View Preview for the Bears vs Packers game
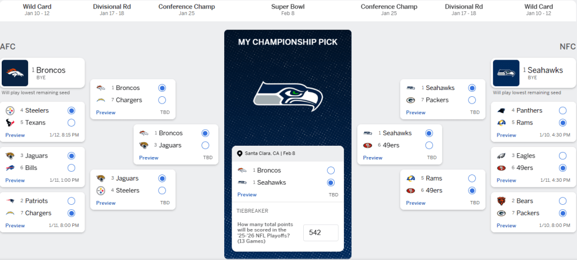 coord(506,225)
